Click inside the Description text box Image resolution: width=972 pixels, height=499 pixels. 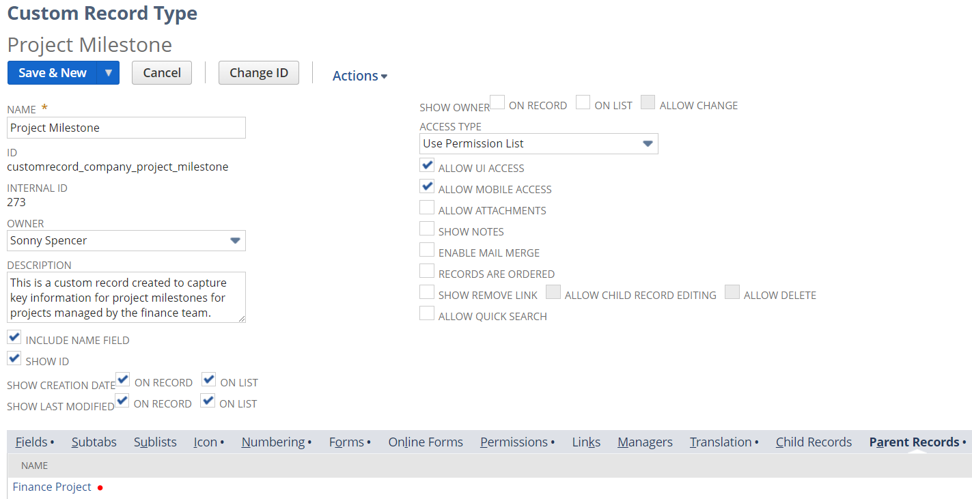(126, 297)
